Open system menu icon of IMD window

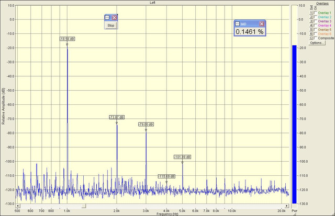point(237,24)
